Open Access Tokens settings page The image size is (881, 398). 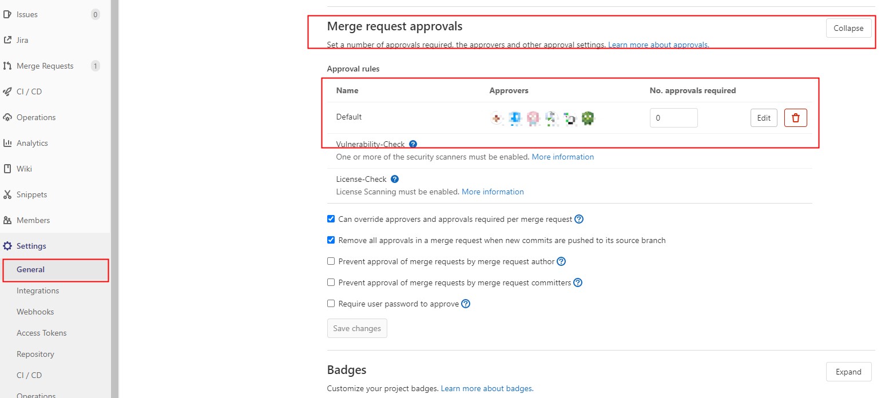coord(41,333)
